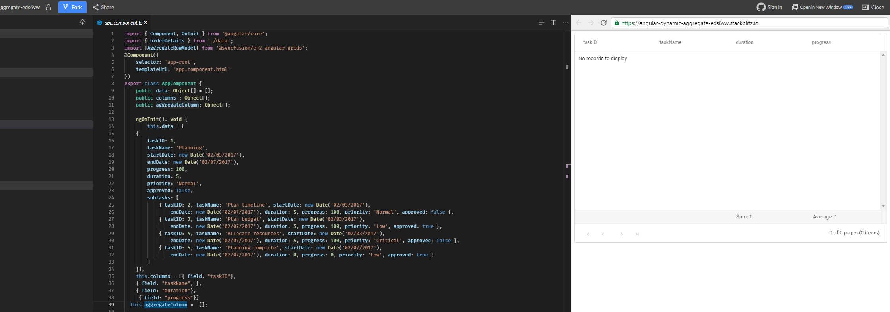Go to first page in pager

(x=587, y=234)
